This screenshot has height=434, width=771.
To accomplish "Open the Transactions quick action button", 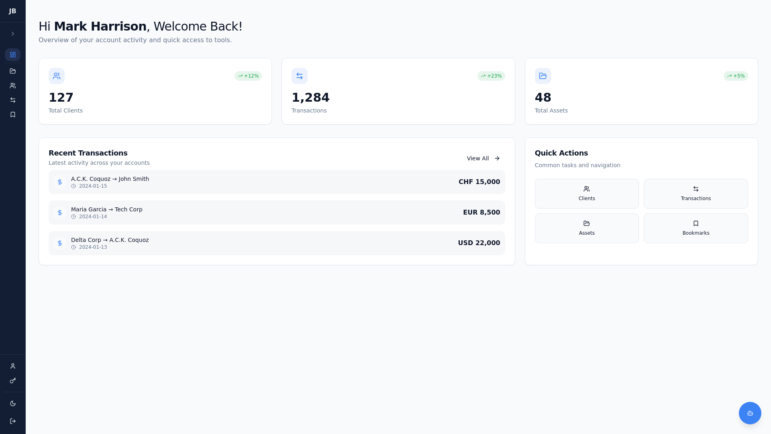I will (x=696, y=194).
